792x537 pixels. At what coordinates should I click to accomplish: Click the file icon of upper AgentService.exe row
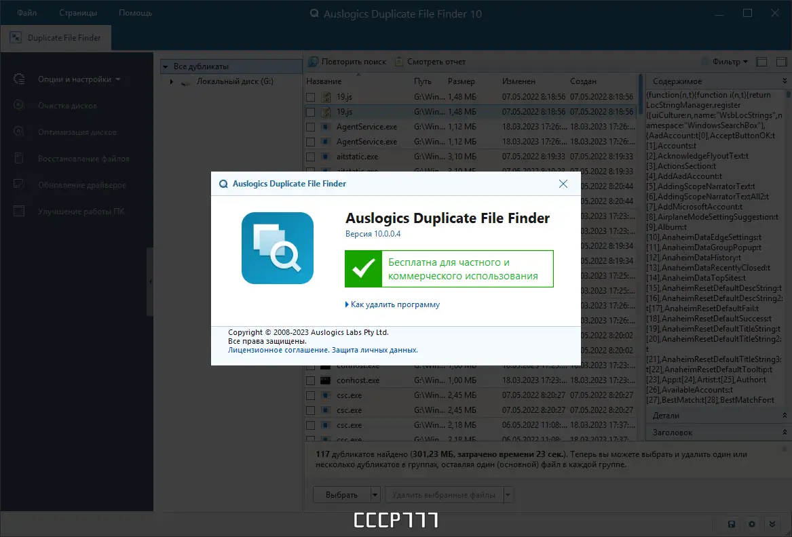[x=326, y=127]
